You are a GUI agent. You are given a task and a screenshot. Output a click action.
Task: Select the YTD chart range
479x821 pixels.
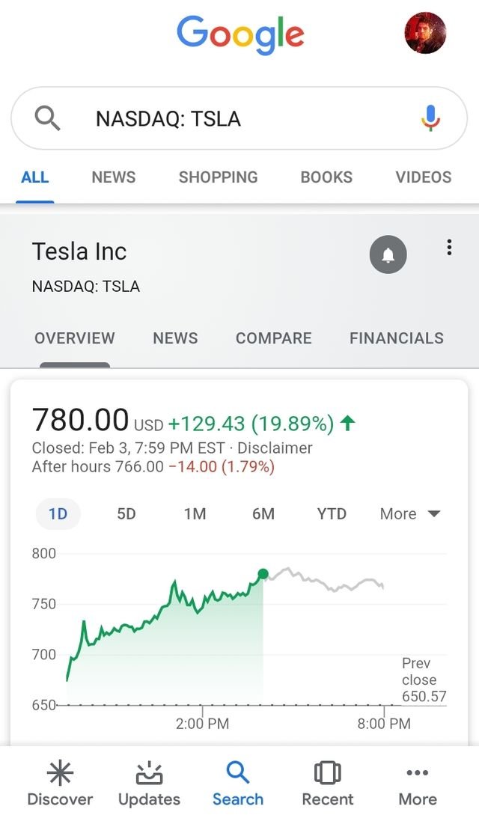coord(332,514)
